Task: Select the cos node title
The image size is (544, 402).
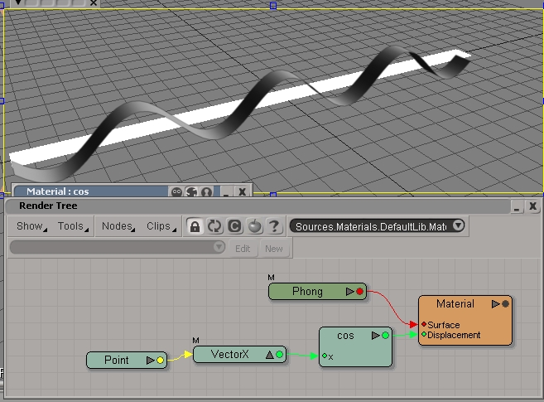Action: (x=345, y=336)
